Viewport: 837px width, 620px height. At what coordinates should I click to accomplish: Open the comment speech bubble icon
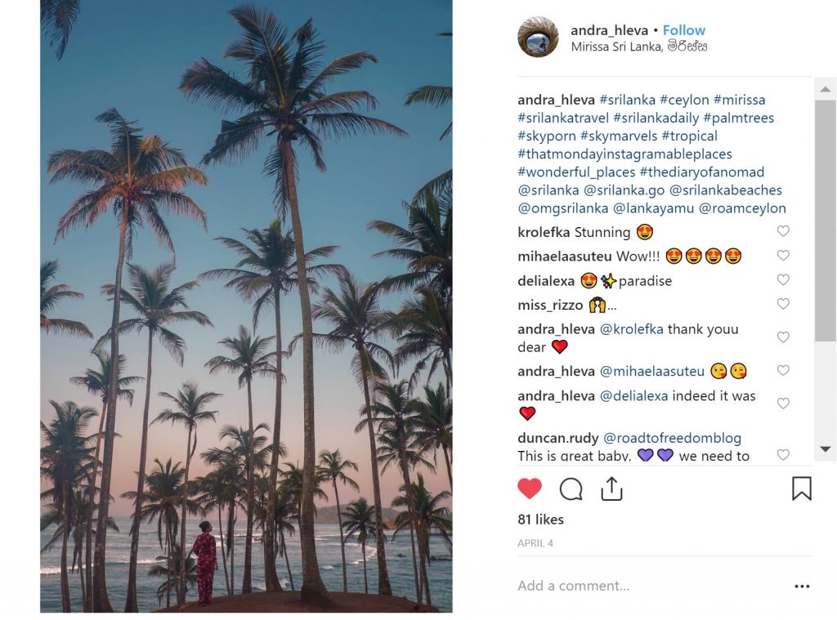coord(571,488)
